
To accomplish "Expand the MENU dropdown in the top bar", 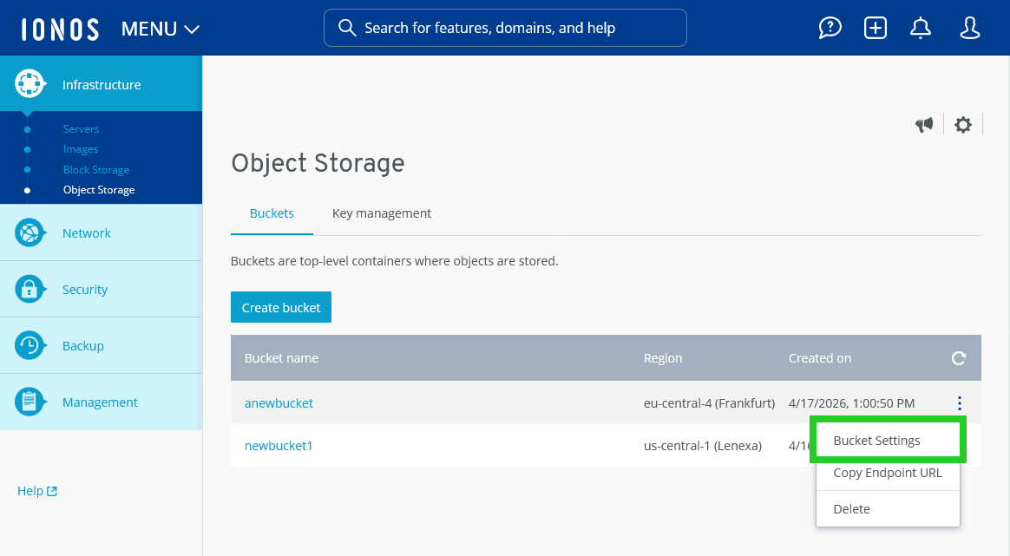I will pyautogui.click(x=160, y=28).
